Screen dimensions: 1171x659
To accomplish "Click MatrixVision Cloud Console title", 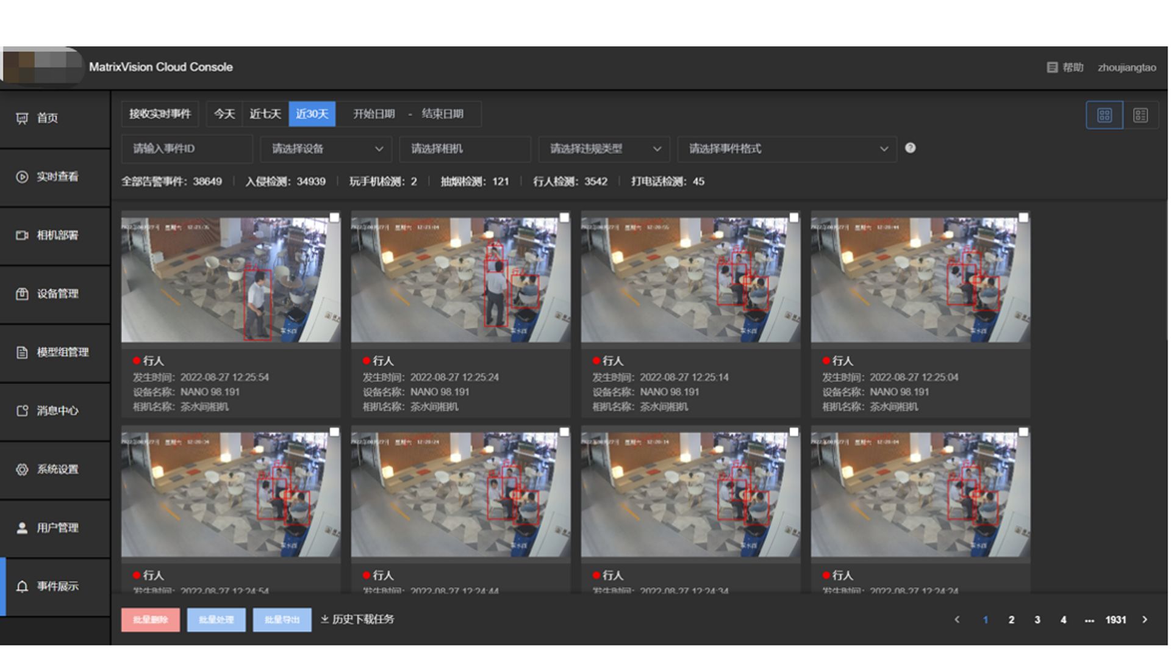I will click(161, 67).
